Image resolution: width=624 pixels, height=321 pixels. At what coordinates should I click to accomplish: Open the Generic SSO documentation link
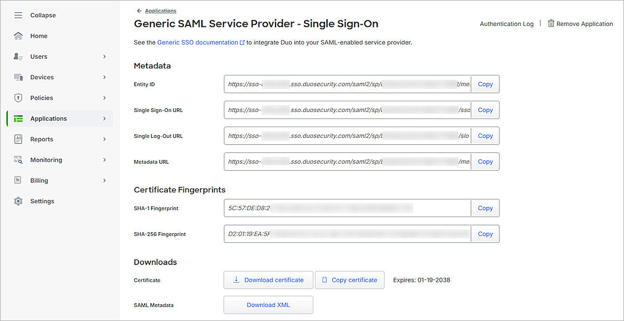pyautogui.click(x=198, y=42)
